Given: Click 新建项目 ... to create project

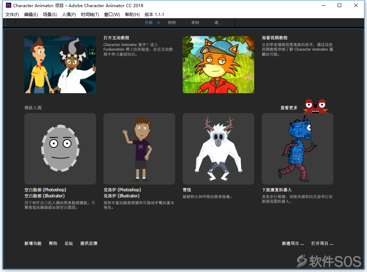Looking at the screenshot, I should click(x=293, y=243).
